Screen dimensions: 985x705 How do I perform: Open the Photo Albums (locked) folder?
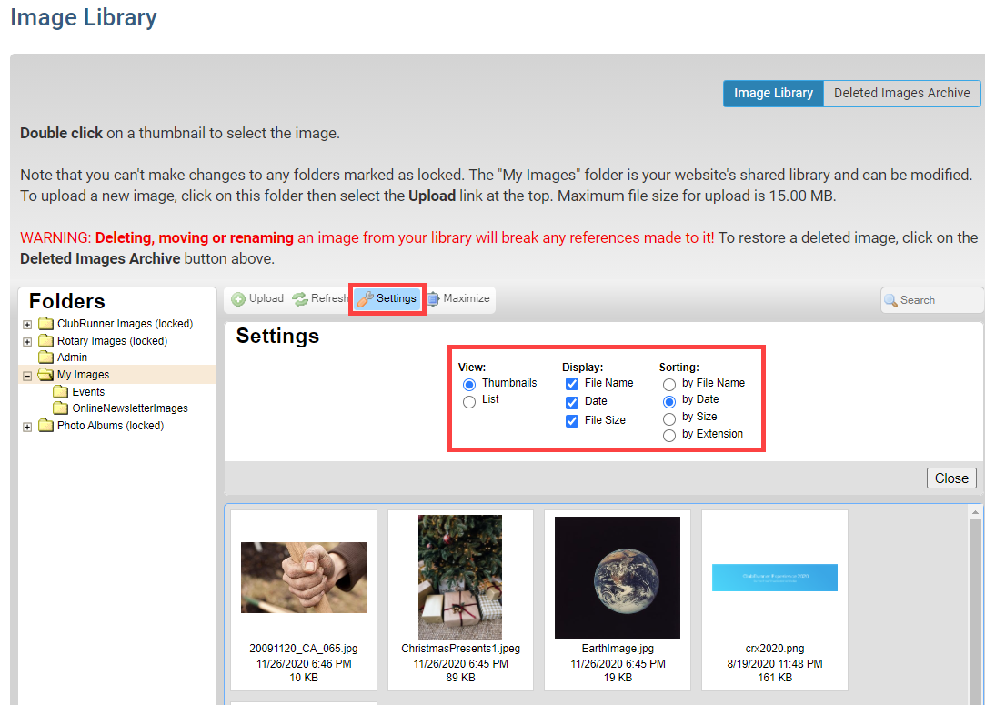[111, 426]
